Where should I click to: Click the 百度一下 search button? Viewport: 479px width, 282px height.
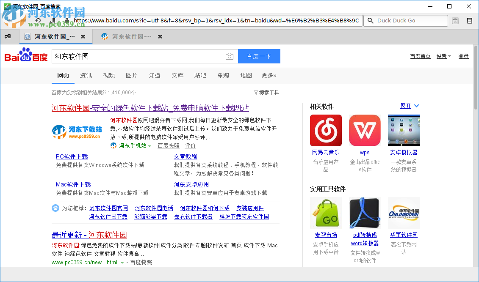(x=259, y=56)
